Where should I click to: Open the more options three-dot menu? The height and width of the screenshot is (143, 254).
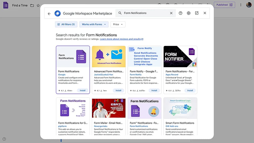pyautogui.click(x=241, y=5)
